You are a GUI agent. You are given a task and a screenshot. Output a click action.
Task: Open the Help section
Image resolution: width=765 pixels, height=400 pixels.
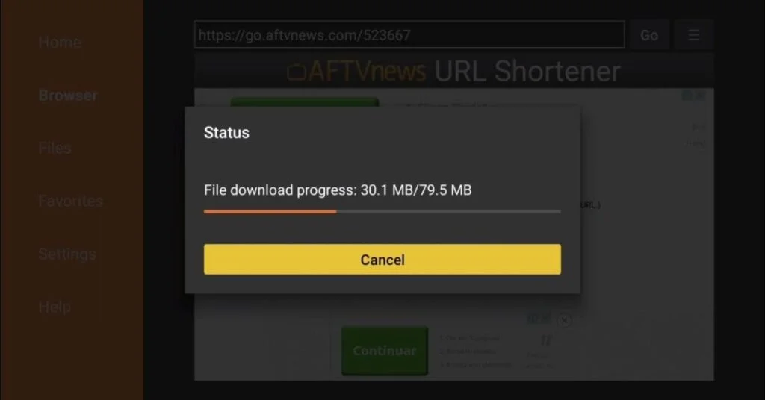(x=55, y=307)
